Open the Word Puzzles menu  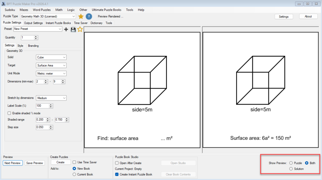point(42,10)
